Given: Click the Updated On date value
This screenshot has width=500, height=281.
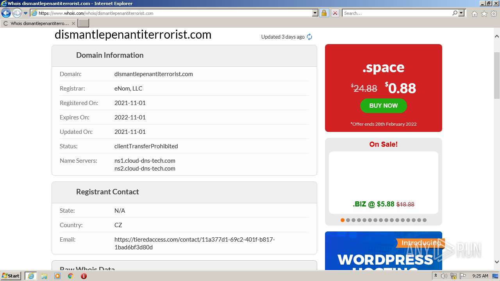Looking at the screenshot, I should 130,132.
